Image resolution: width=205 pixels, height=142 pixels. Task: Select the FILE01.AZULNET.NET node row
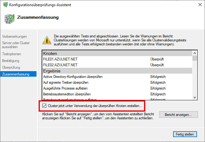coord(60,59)
